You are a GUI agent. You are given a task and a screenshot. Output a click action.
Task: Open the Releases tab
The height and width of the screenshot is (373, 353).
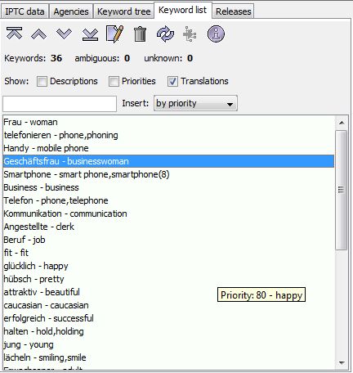tap(234, 11)
